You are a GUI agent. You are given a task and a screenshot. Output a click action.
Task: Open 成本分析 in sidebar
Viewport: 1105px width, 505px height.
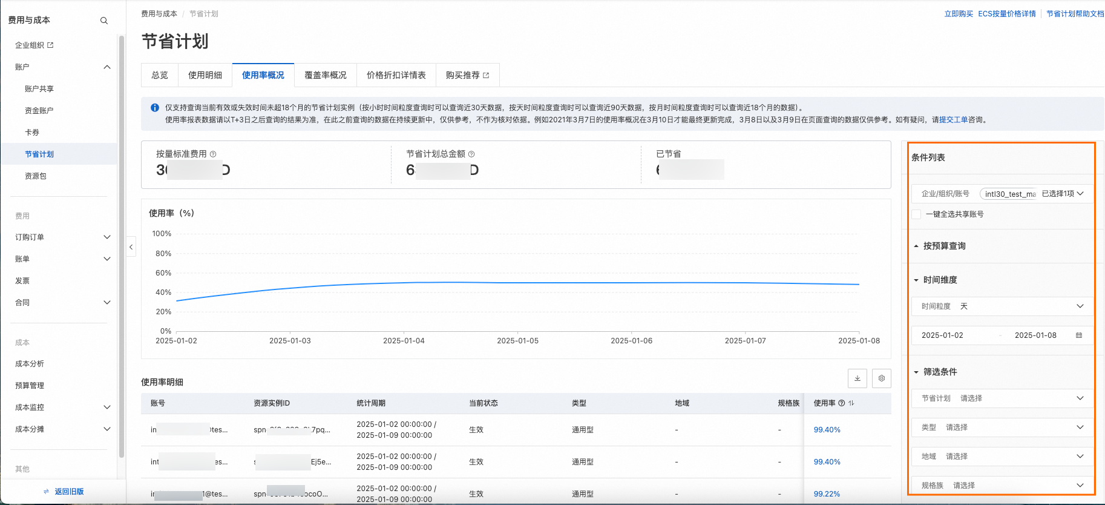tap(30, 364)
